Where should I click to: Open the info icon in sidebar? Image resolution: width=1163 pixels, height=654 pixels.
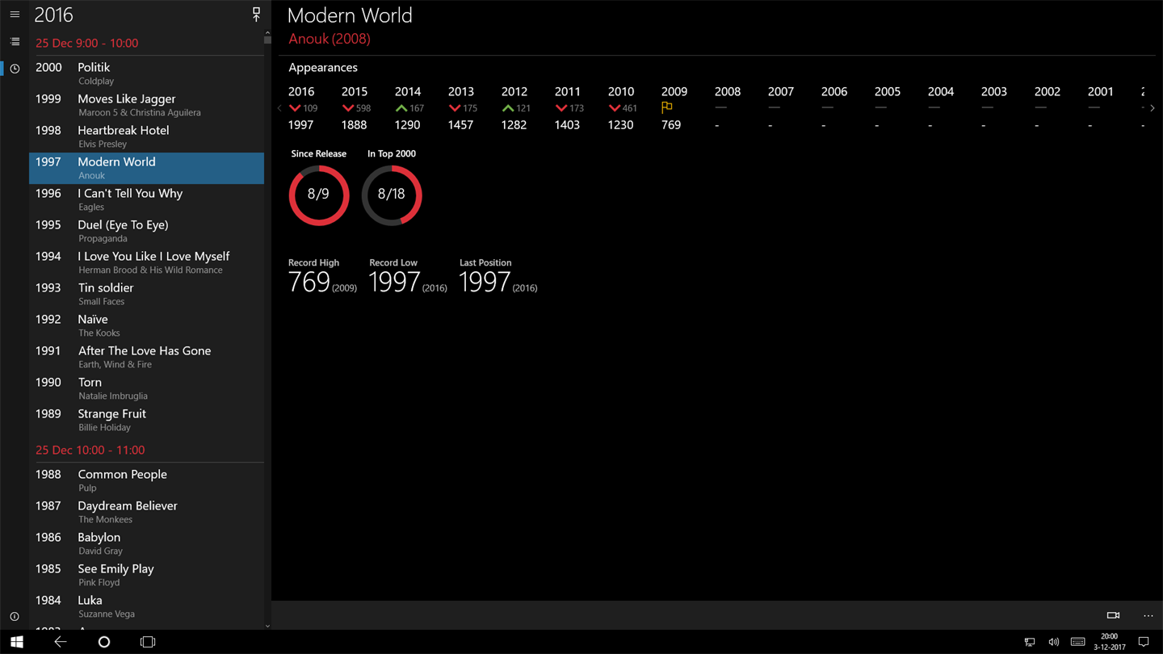15,617
